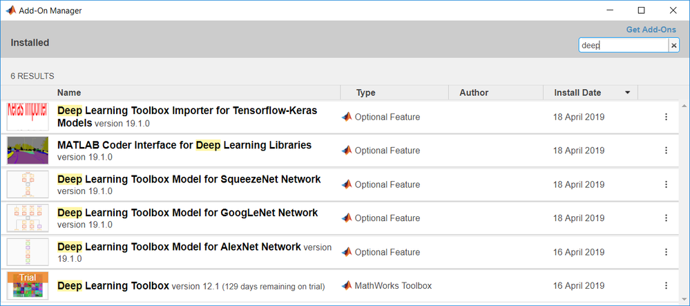This screenshot has width=690, height=306.
Task: Click 'MathWorks Toolbox' type text
Action: pyautogui.click(x=394, y=286)
